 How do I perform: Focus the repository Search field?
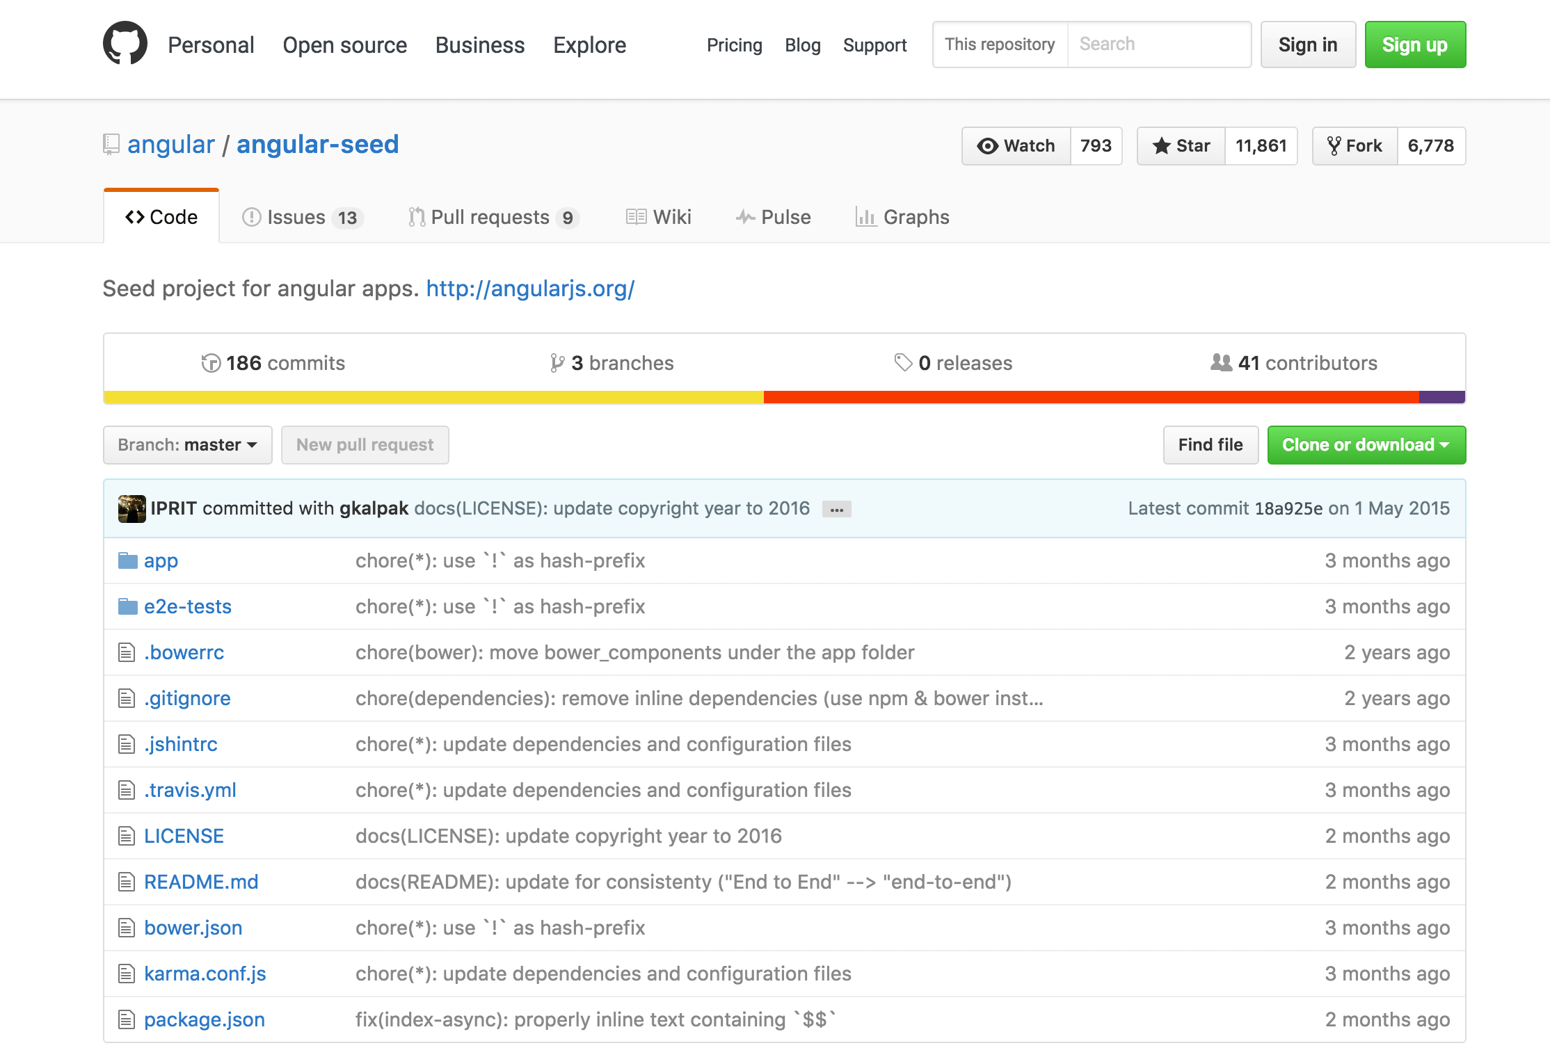pos(1159,45)
